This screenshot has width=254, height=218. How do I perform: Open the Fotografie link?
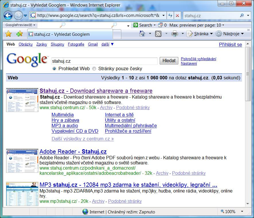(76, 44)
